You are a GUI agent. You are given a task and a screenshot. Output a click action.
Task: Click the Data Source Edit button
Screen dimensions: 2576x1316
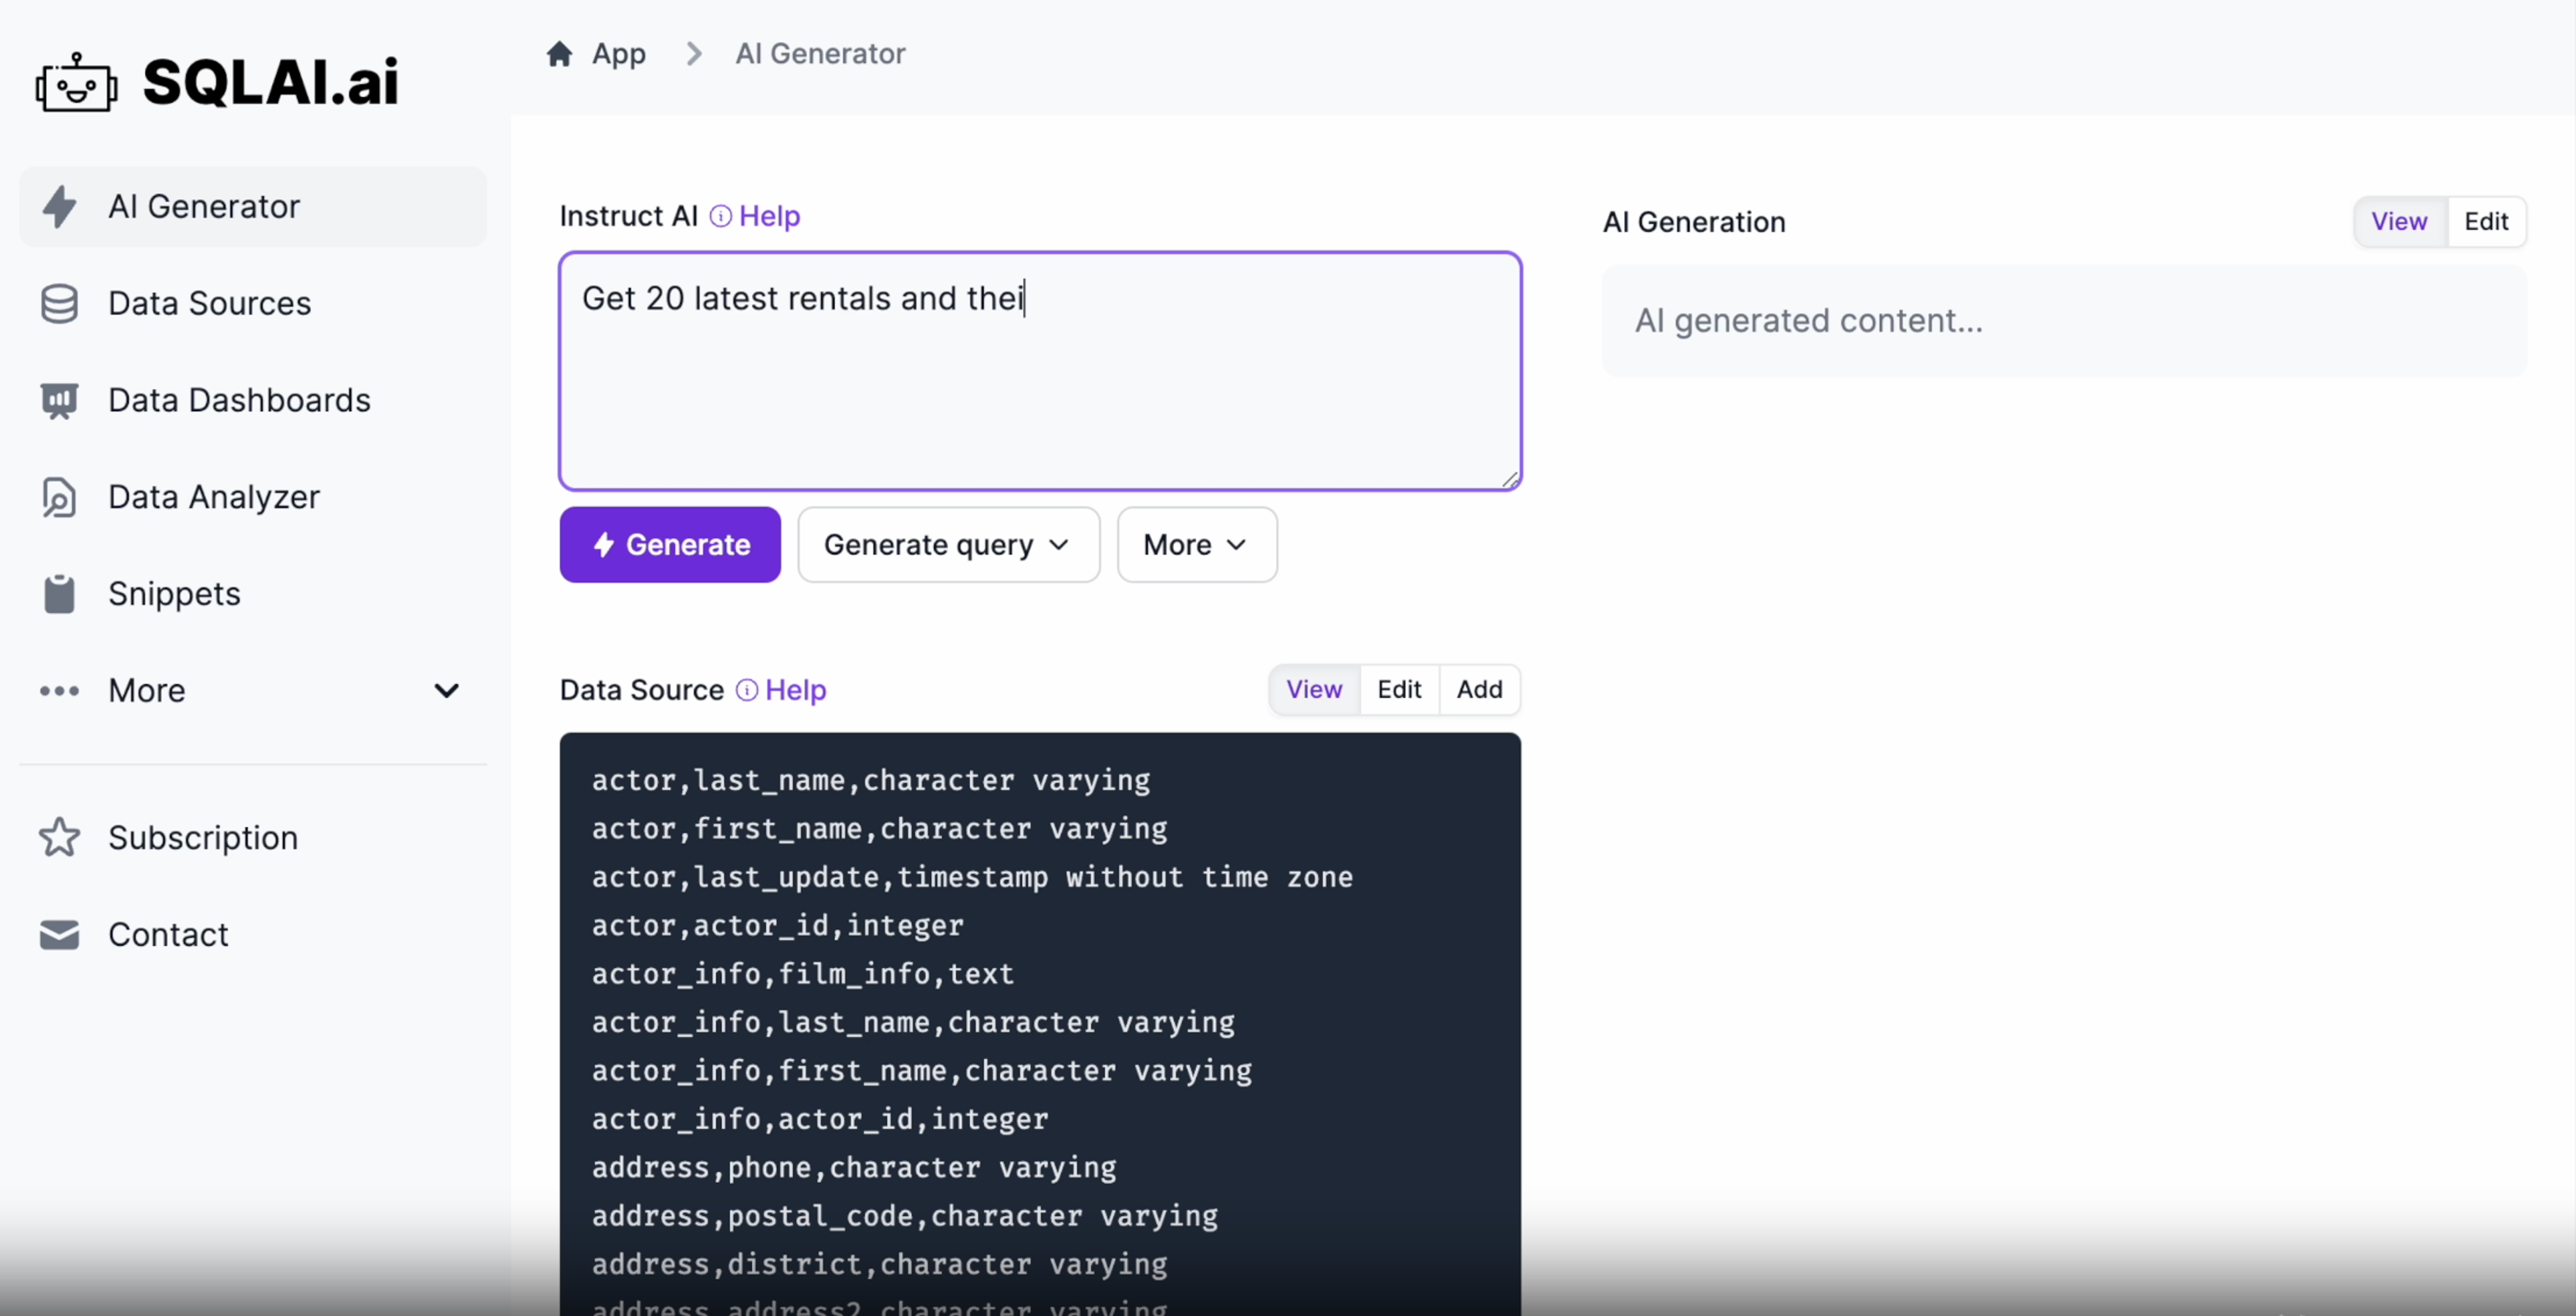(x=1398, y=688)
